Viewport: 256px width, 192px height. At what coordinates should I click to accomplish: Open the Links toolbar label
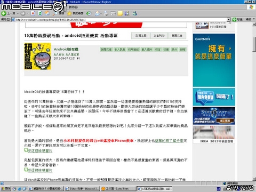click(248, 19)
